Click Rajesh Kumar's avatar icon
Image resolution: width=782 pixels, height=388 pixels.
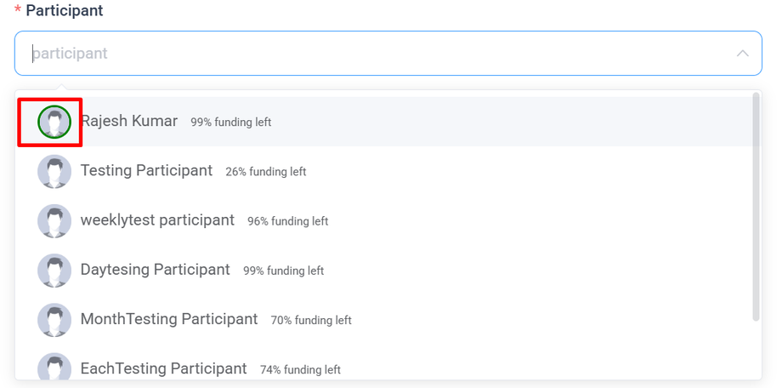click(x=54, y=123)
